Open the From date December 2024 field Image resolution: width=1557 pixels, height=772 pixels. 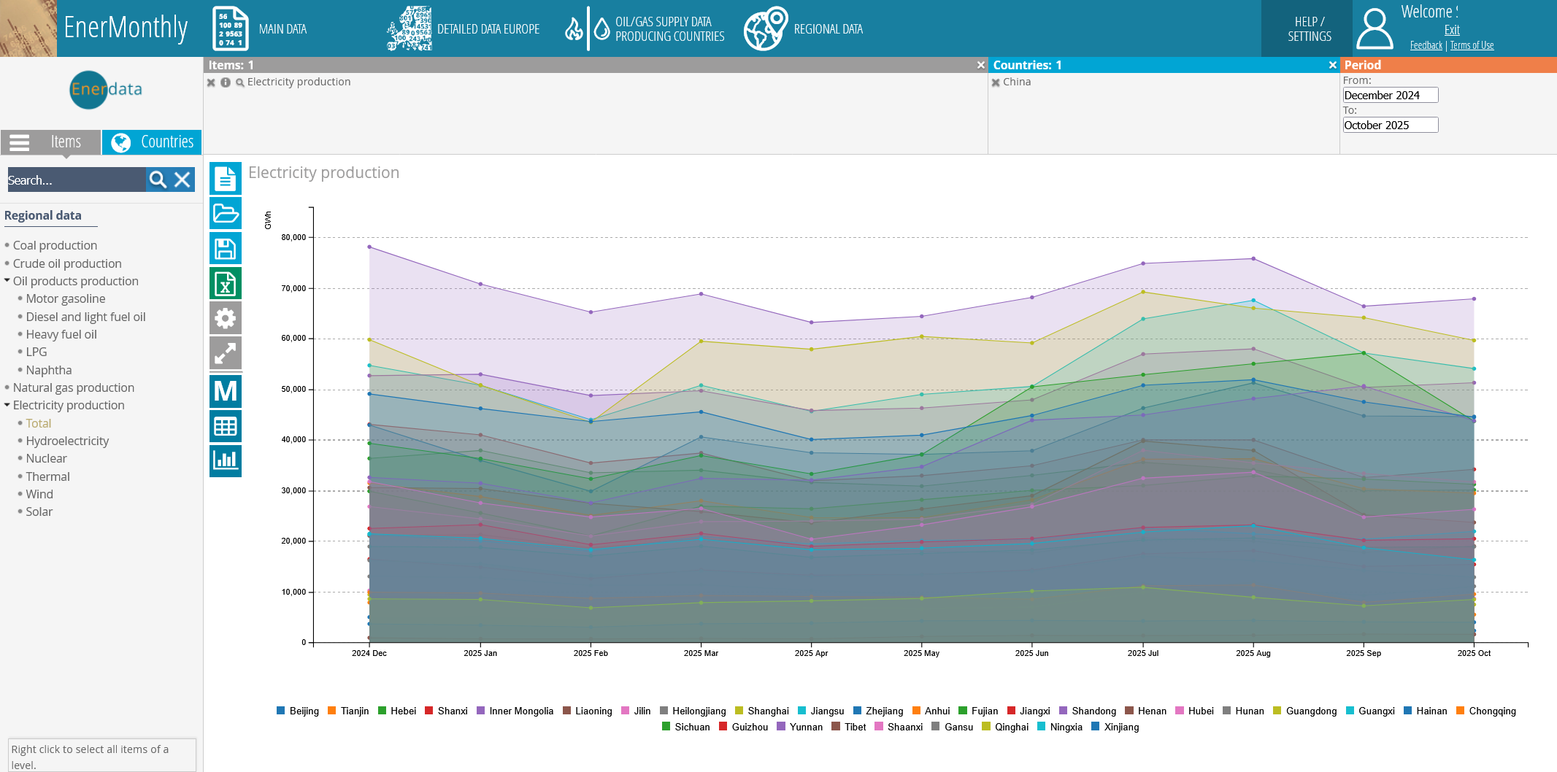pos(1390,95)
